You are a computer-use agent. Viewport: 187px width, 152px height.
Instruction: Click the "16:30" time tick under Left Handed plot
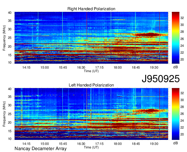point(81,144)
